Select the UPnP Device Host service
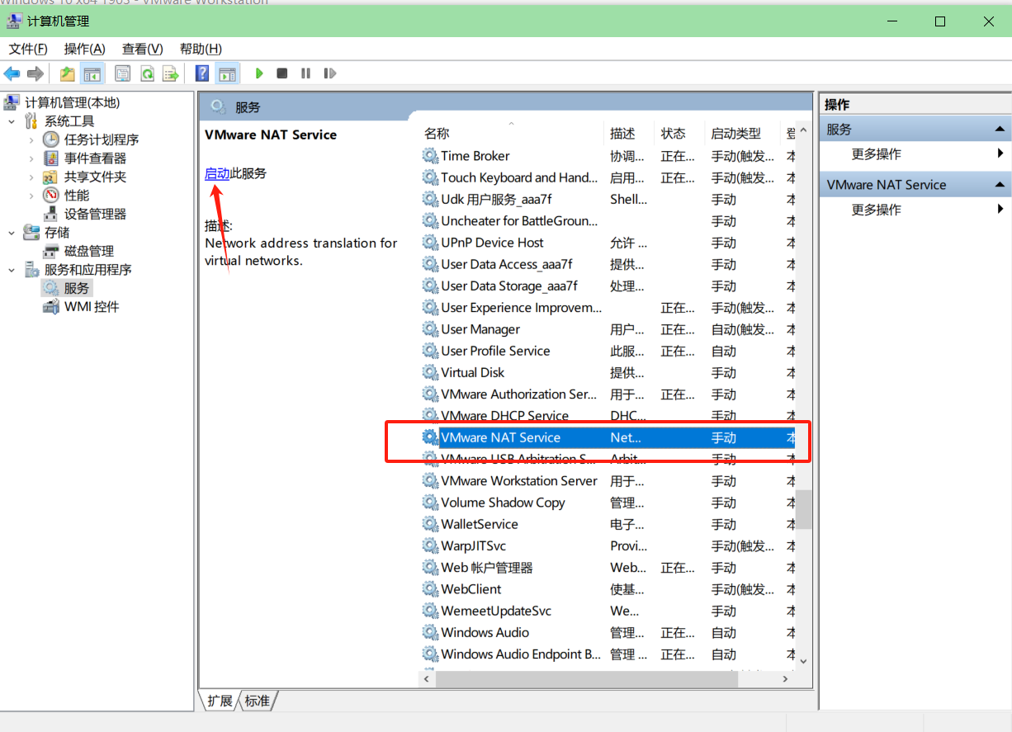Viewport: 1012px width, 732px height. click(608, 243)
